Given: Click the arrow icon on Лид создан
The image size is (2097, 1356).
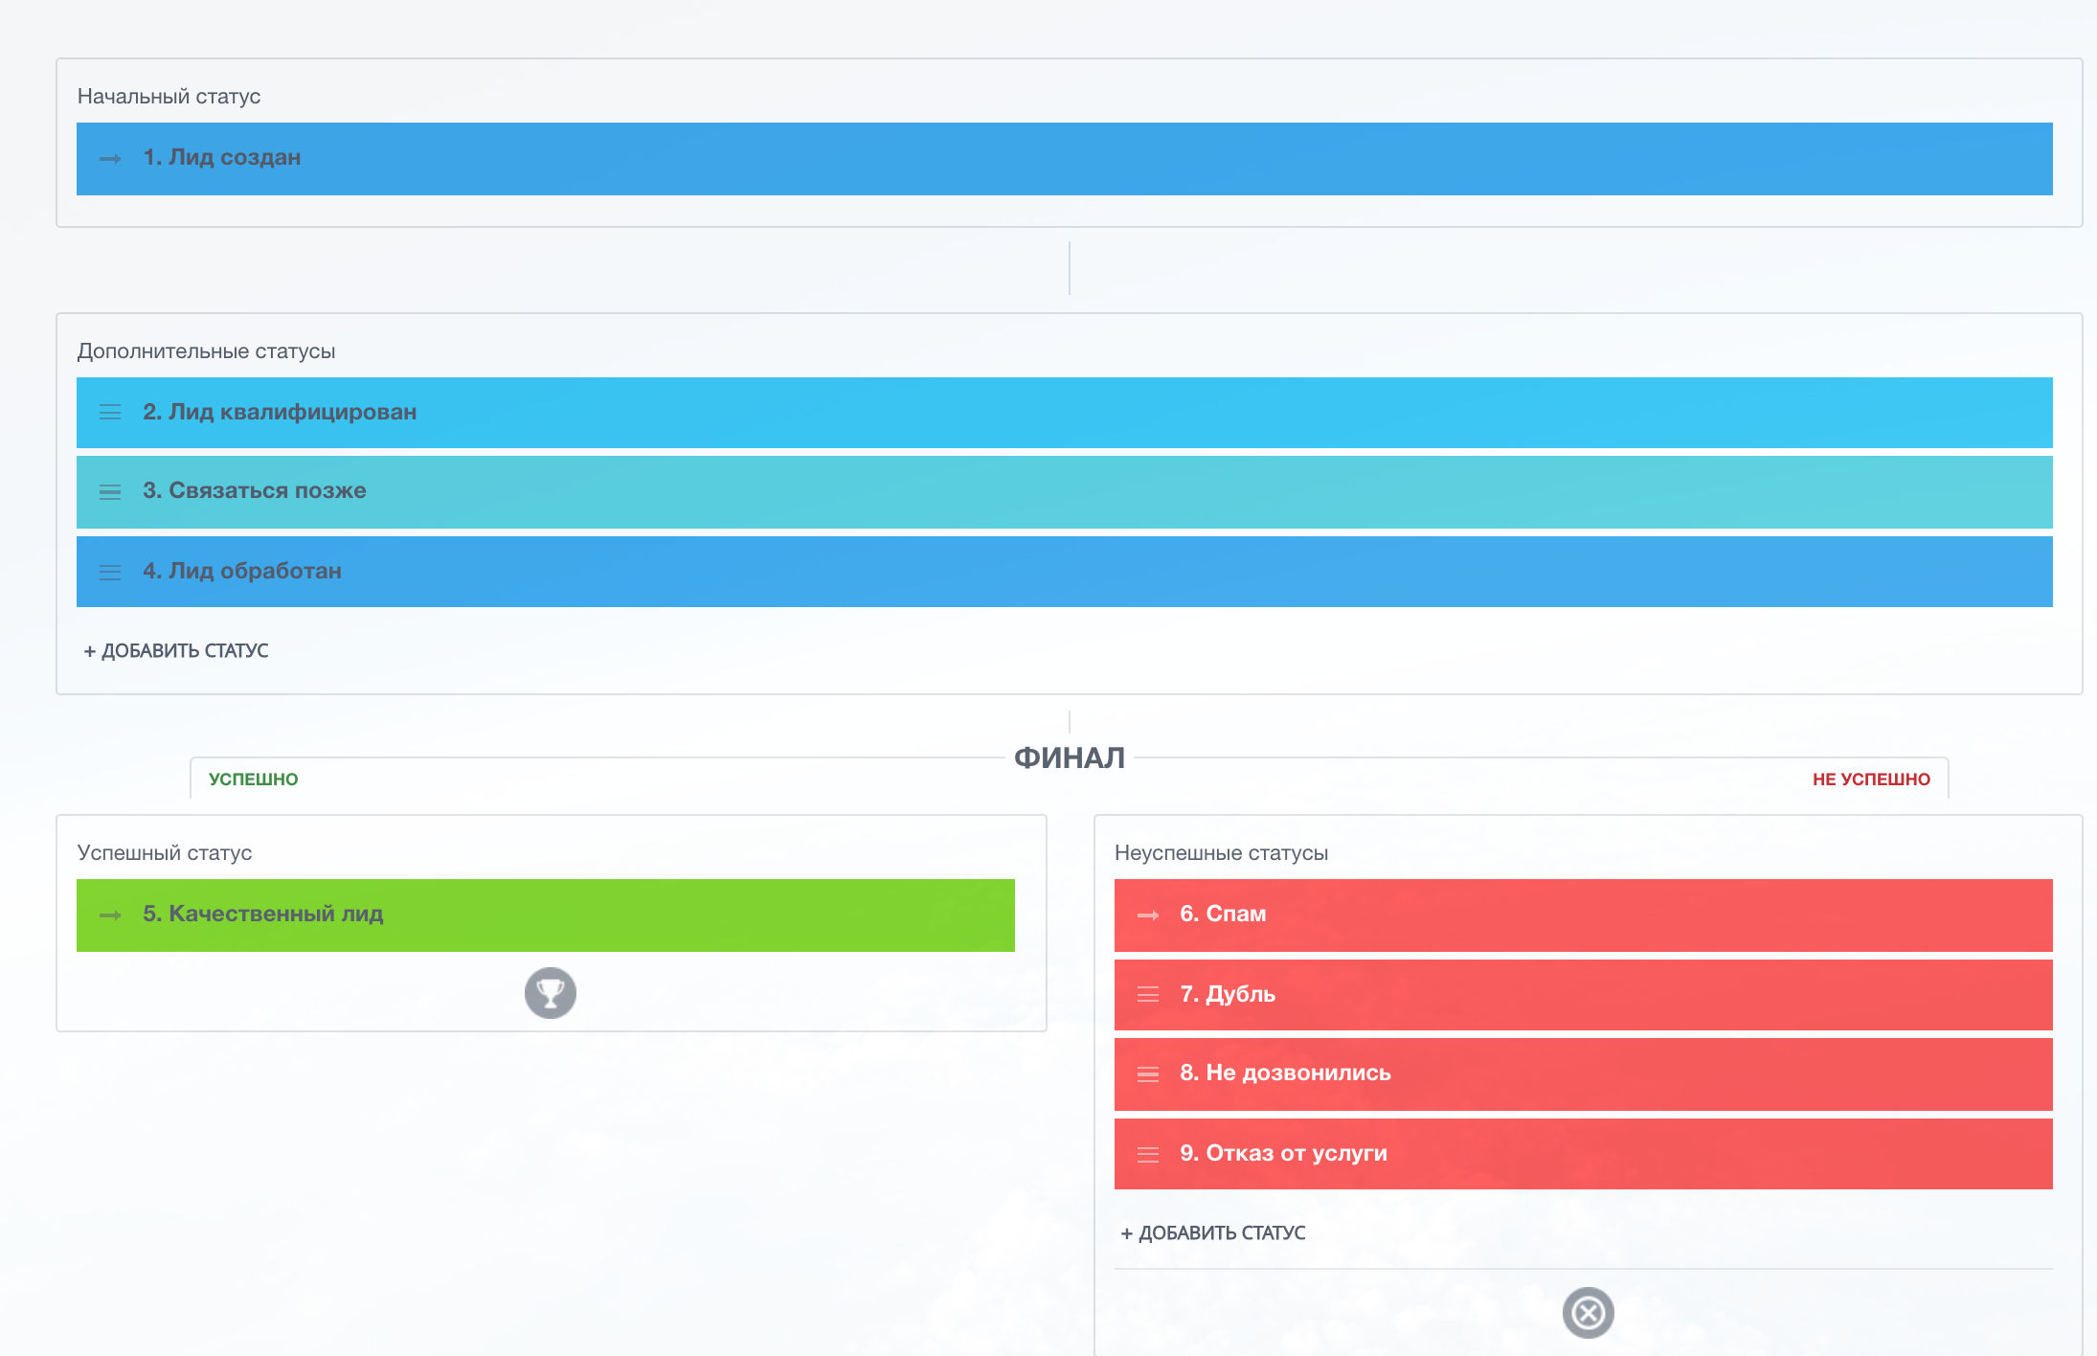Looking at the screenshot, I should (110, 159).
